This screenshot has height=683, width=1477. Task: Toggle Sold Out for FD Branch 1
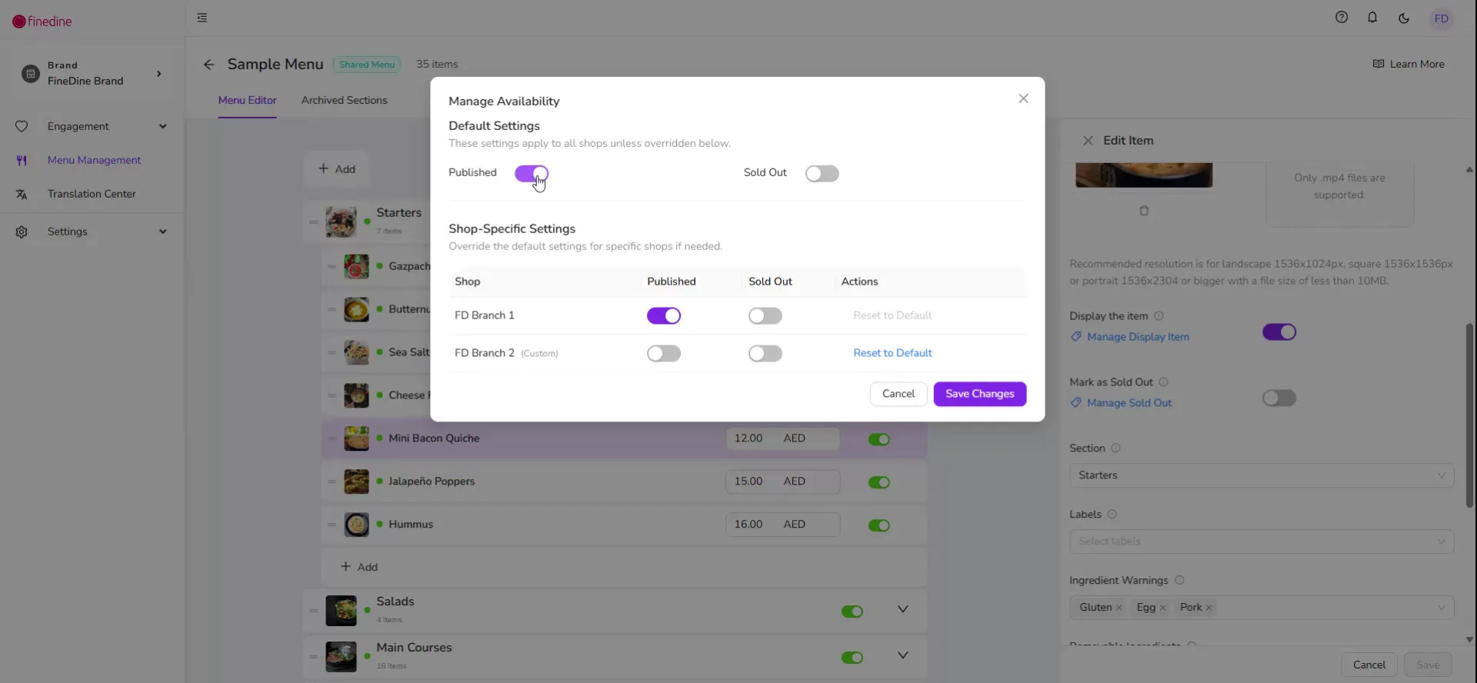[x=765, y=315]
